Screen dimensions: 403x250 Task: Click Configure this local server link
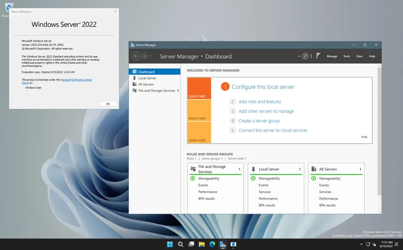263,87
